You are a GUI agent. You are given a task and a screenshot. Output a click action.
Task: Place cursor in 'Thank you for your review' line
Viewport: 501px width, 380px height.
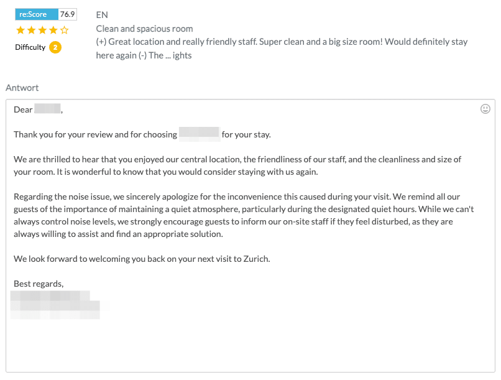[142, 134]
